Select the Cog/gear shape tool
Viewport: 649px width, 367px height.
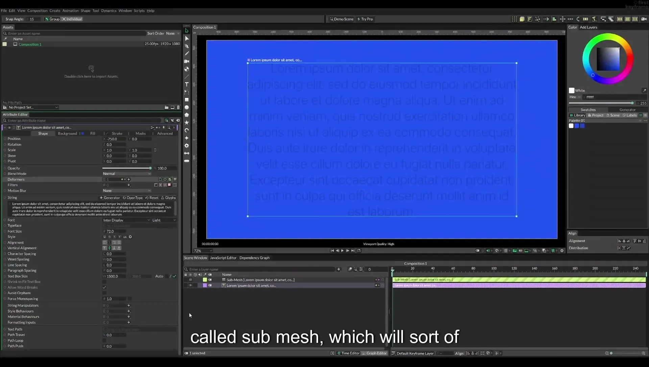click(187, 146)
